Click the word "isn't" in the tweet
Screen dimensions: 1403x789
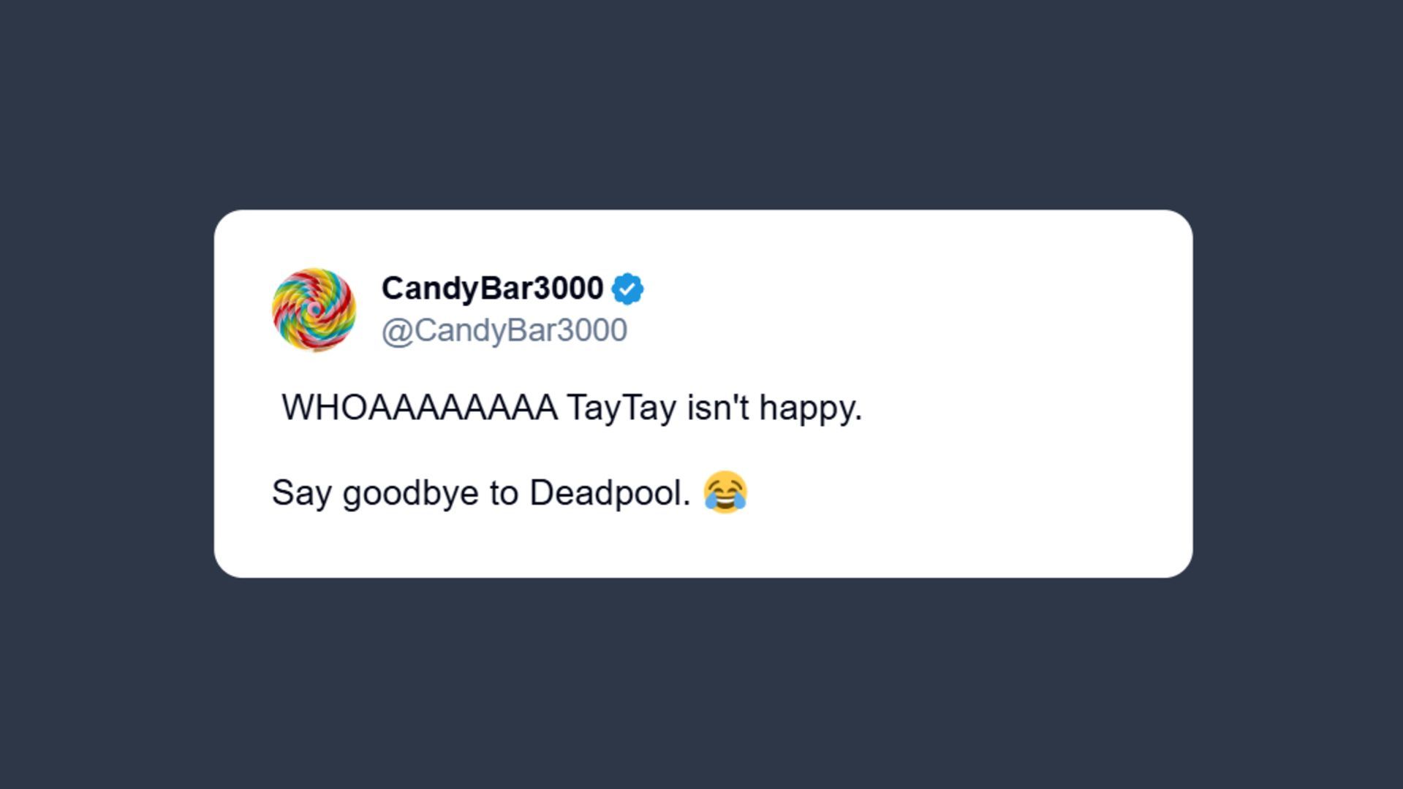pyautogui.click(x=718, y=408)
